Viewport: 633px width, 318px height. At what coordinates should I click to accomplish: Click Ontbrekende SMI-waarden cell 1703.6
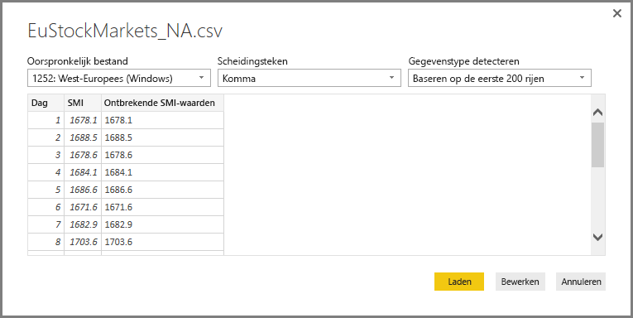[162, 242]
